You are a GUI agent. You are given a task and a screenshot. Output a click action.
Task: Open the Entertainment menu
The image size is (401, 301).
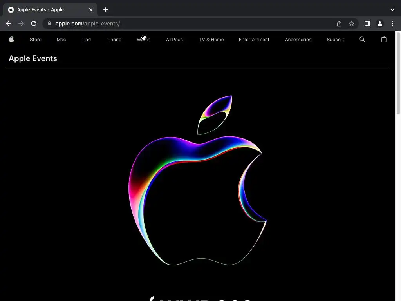pos(254,40)
